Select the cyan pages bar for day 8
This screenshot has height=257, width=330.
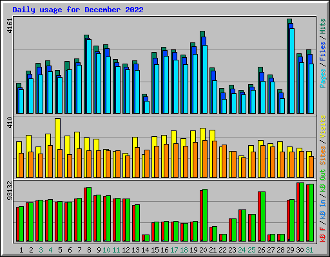click(89, 76)
